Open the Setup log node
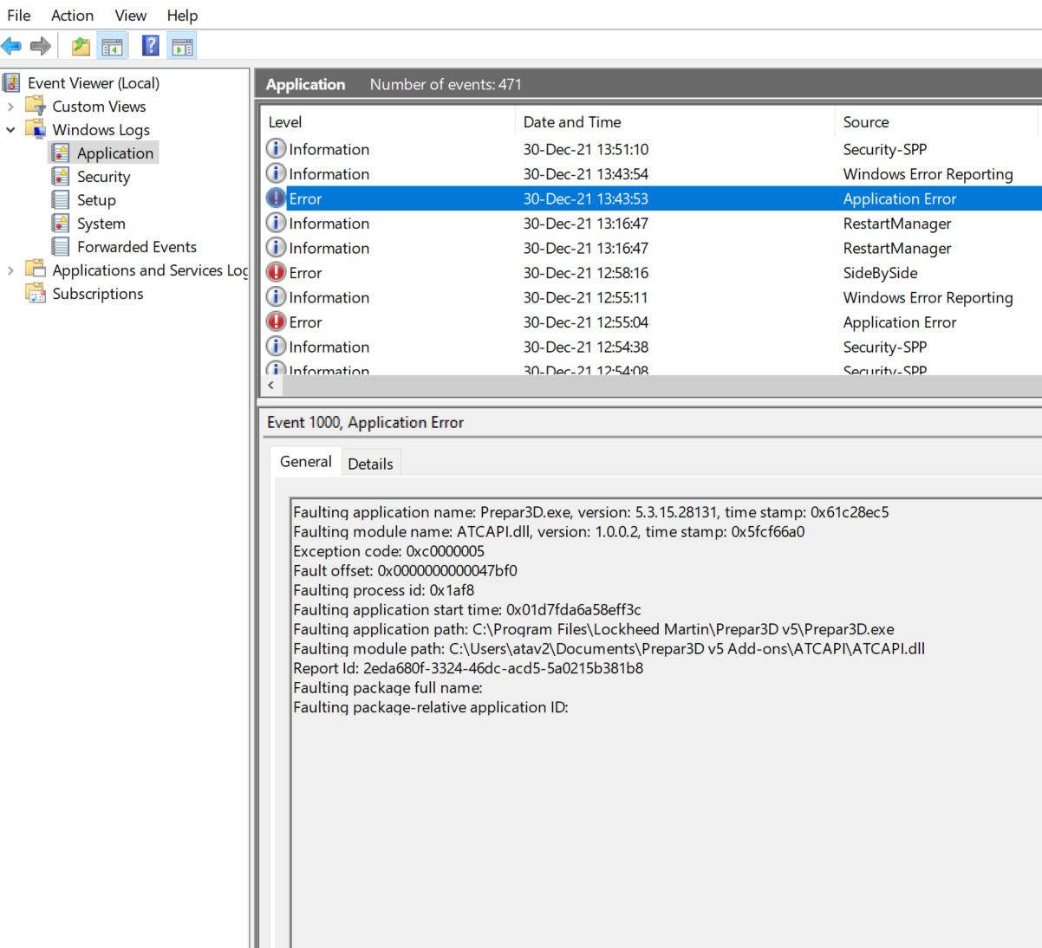 click(95, 200)
